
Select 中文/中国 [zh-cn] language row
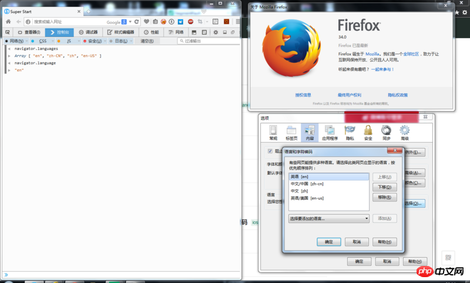329,184
